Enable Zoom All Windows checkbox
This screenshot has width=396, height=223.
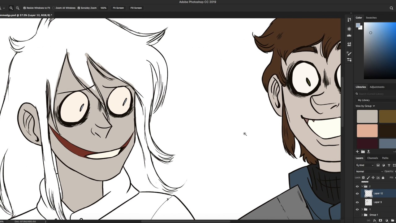click(x=54, y=8)
